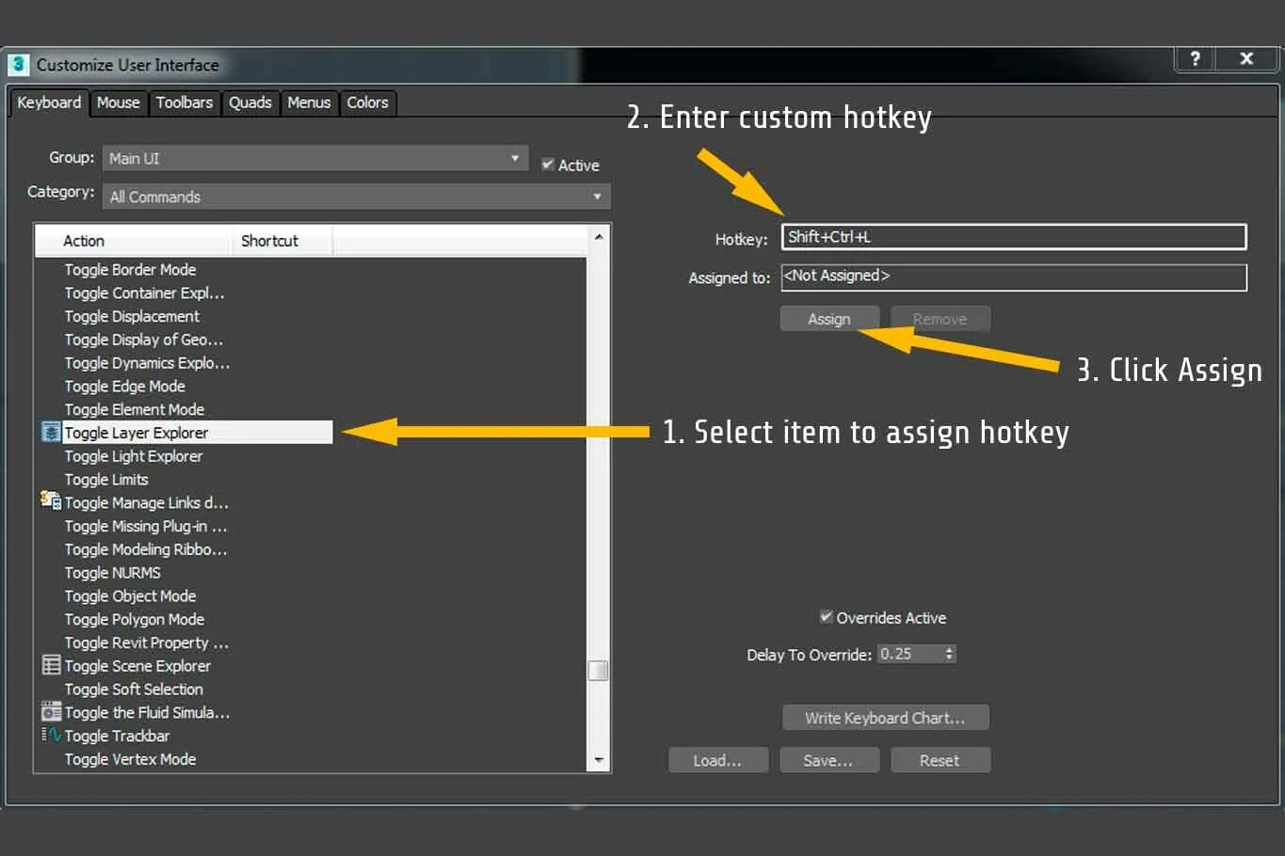Select Toggle Vertex Mode in the list
This screenshot has width=1285, height=856.
point(130,759)
